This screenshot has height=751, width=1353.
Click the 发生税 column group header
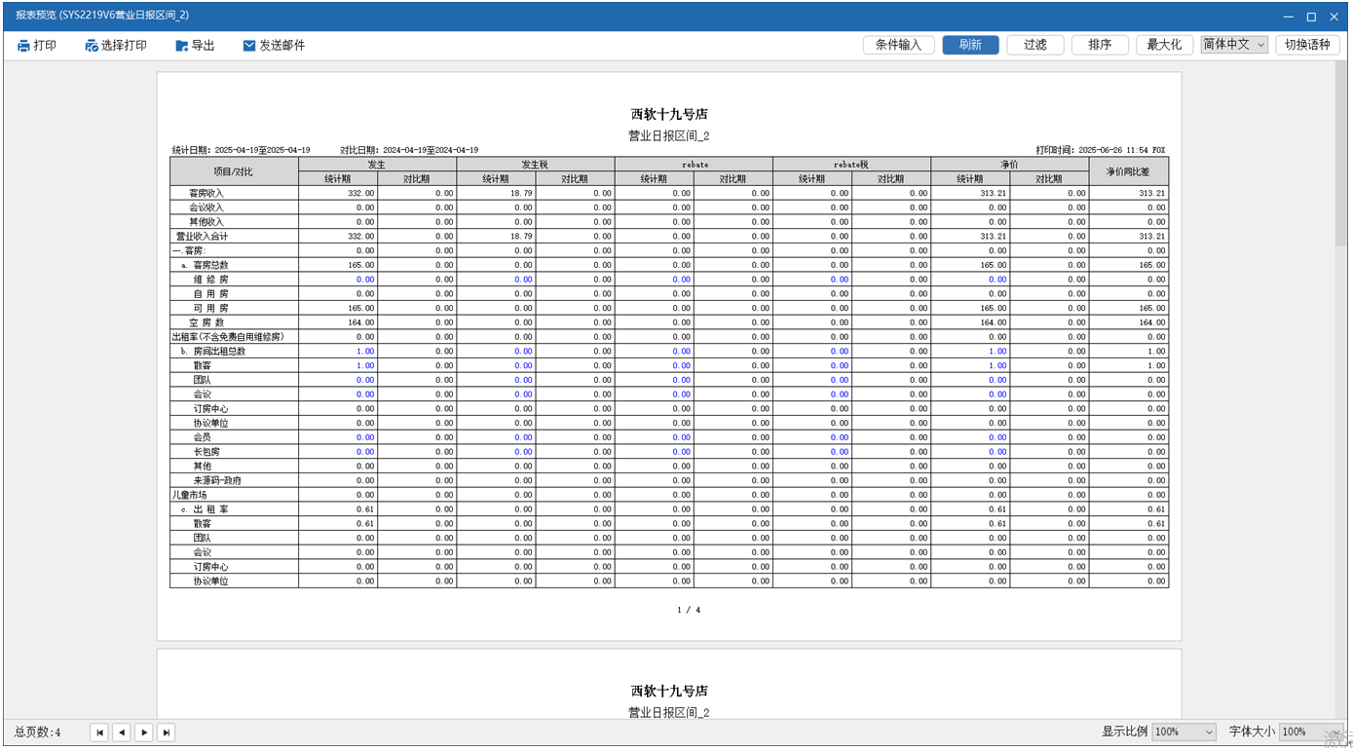coord(536,165)
